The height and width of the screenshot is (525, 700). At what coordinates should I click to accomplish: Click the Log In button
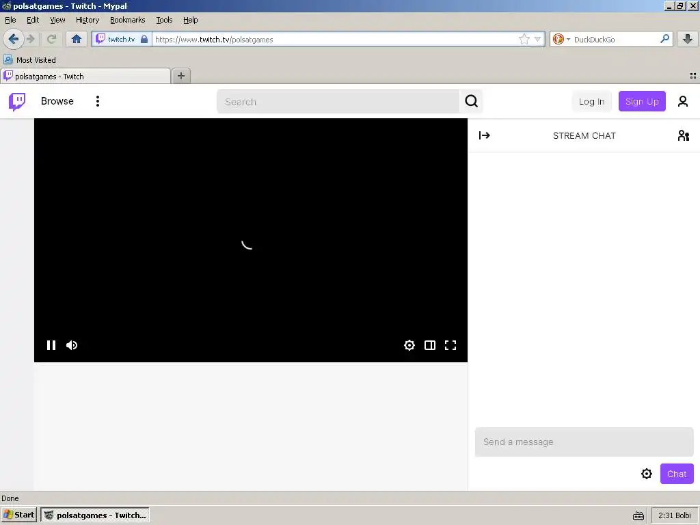pyautogui.click(x=591, y=101)
